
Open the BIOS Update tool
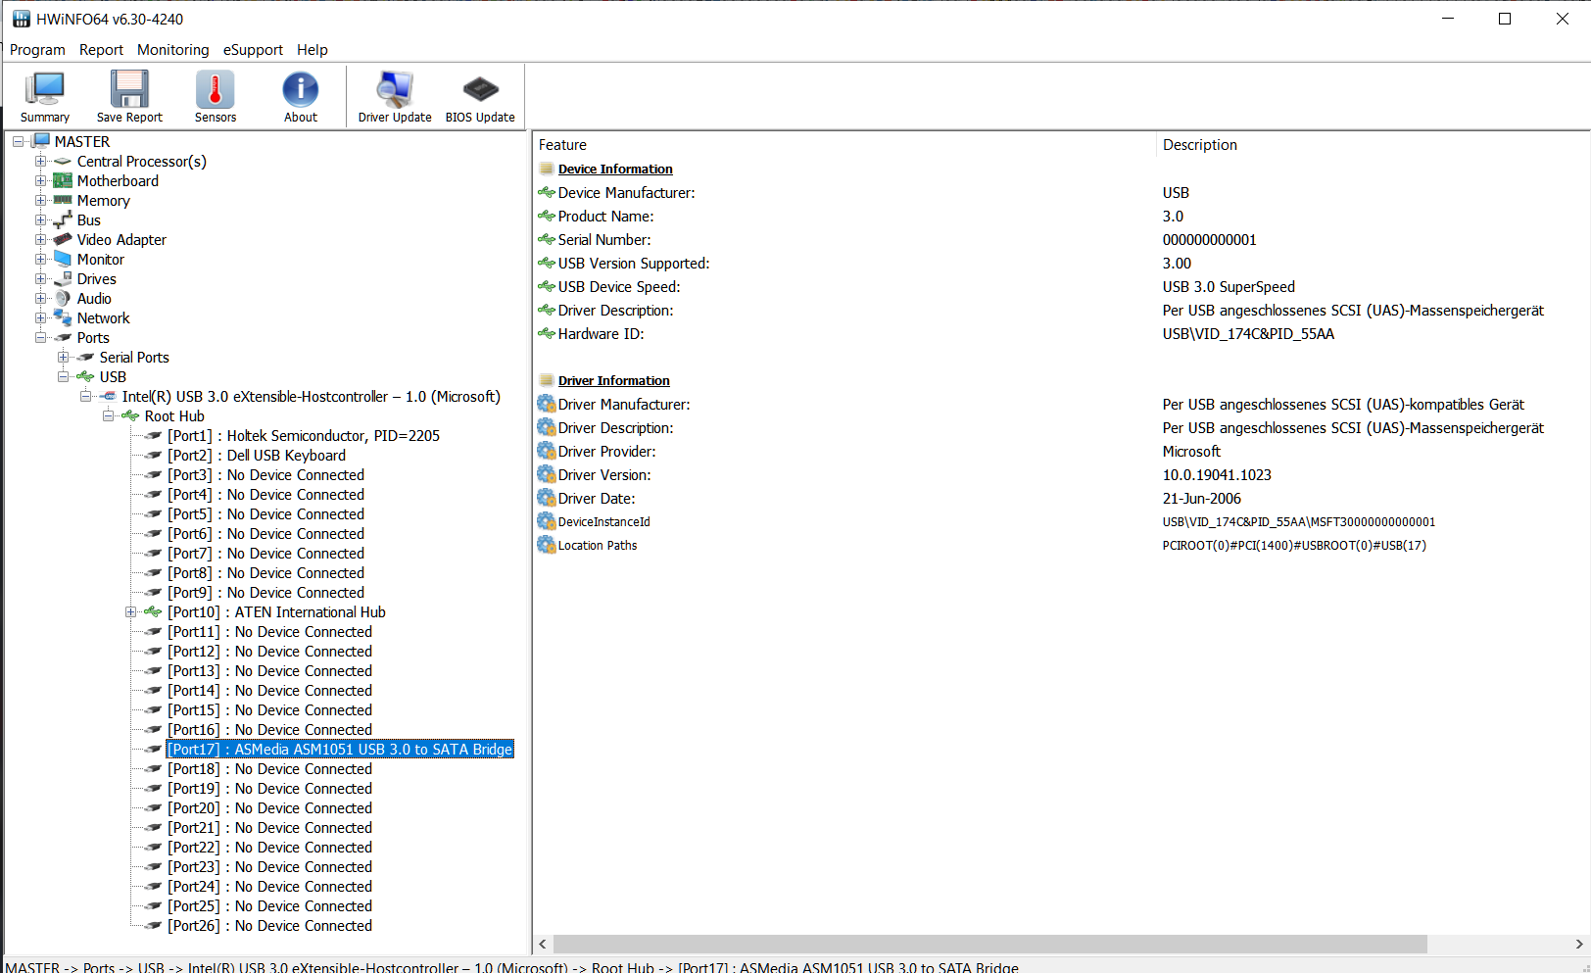(479, 95)
